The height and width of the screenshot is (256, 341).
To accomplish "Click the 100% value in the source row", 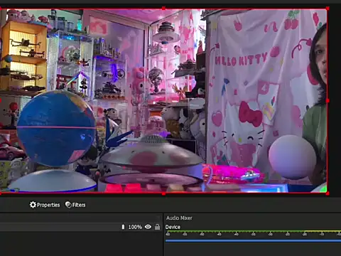I will 135,227.
